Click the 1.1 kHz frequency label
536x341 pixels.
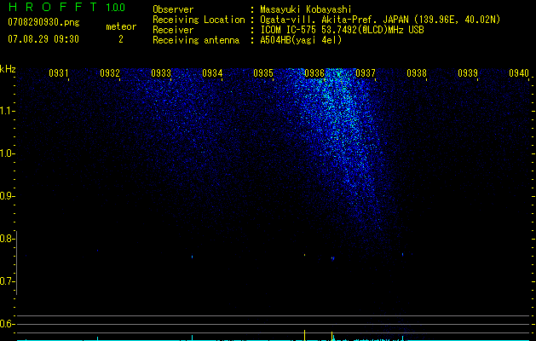[6, 111]
